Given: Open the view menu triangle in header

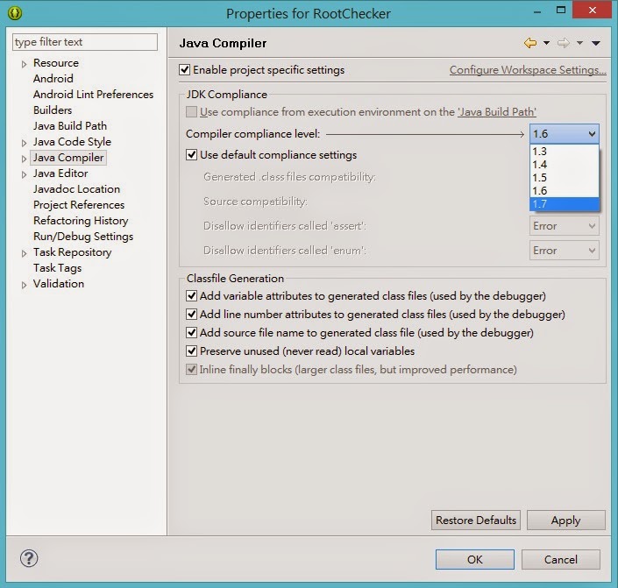Looking at the screenshot, I should (x=595, y=43).
